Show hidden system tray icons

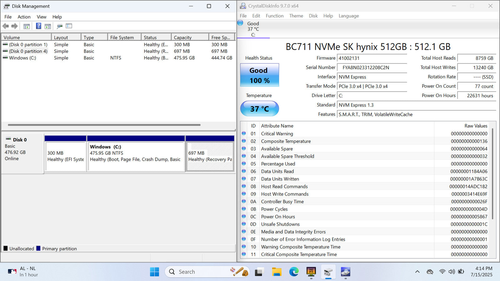417,272
